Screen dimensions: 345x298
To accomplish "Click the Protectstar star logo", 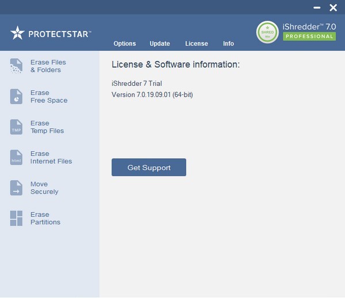I will coord(17,33).
